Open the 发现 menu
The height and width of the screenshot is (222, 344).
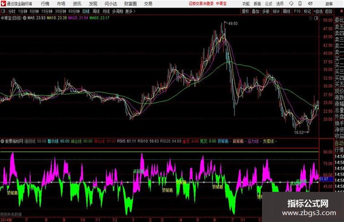click(93, 4)
